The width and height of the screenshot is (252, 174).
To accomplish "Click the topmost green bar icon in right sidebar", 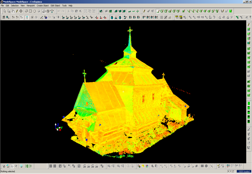I will pos(249,103).
